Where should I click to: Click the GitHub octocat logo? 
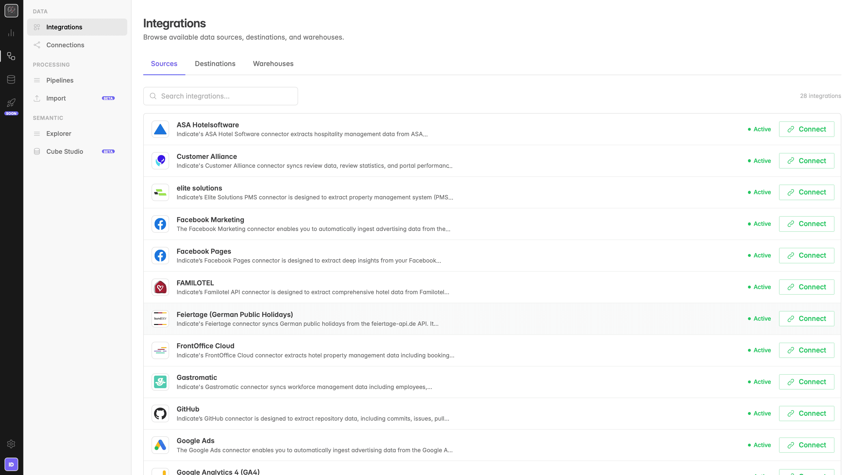pos(160,413)
